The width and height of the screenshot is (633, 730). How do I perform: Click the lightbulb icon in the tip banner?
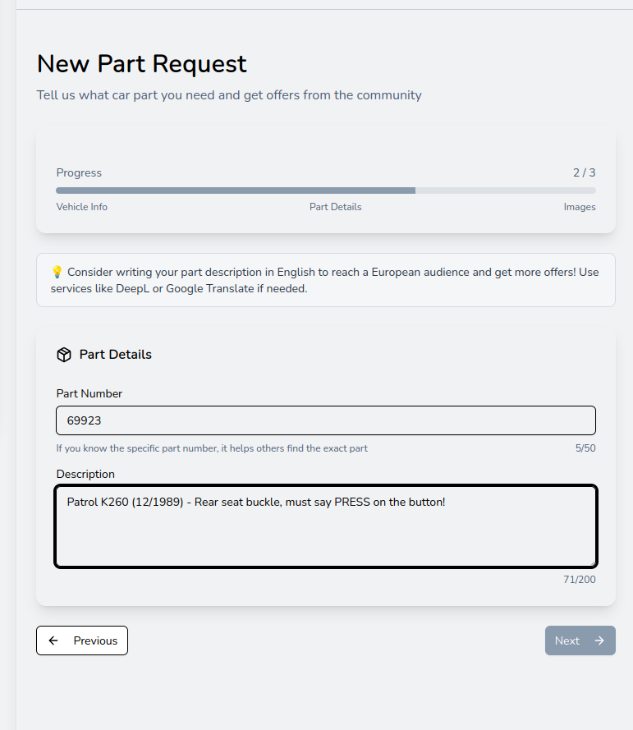[x=56, y=271]
